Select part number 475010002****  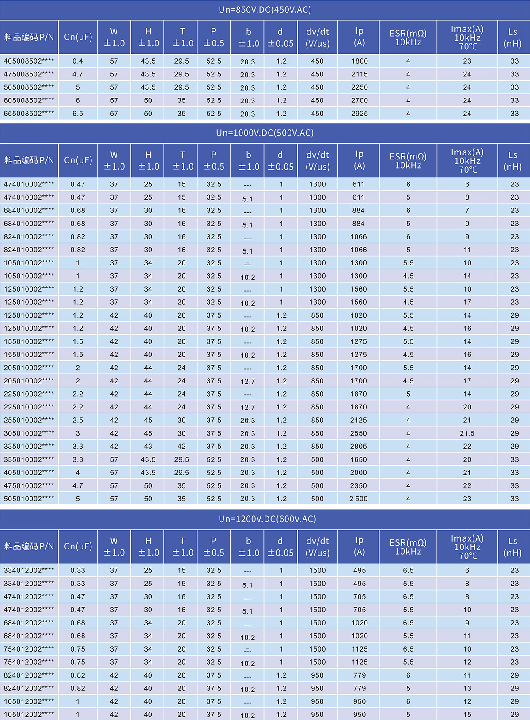(29, 485)
